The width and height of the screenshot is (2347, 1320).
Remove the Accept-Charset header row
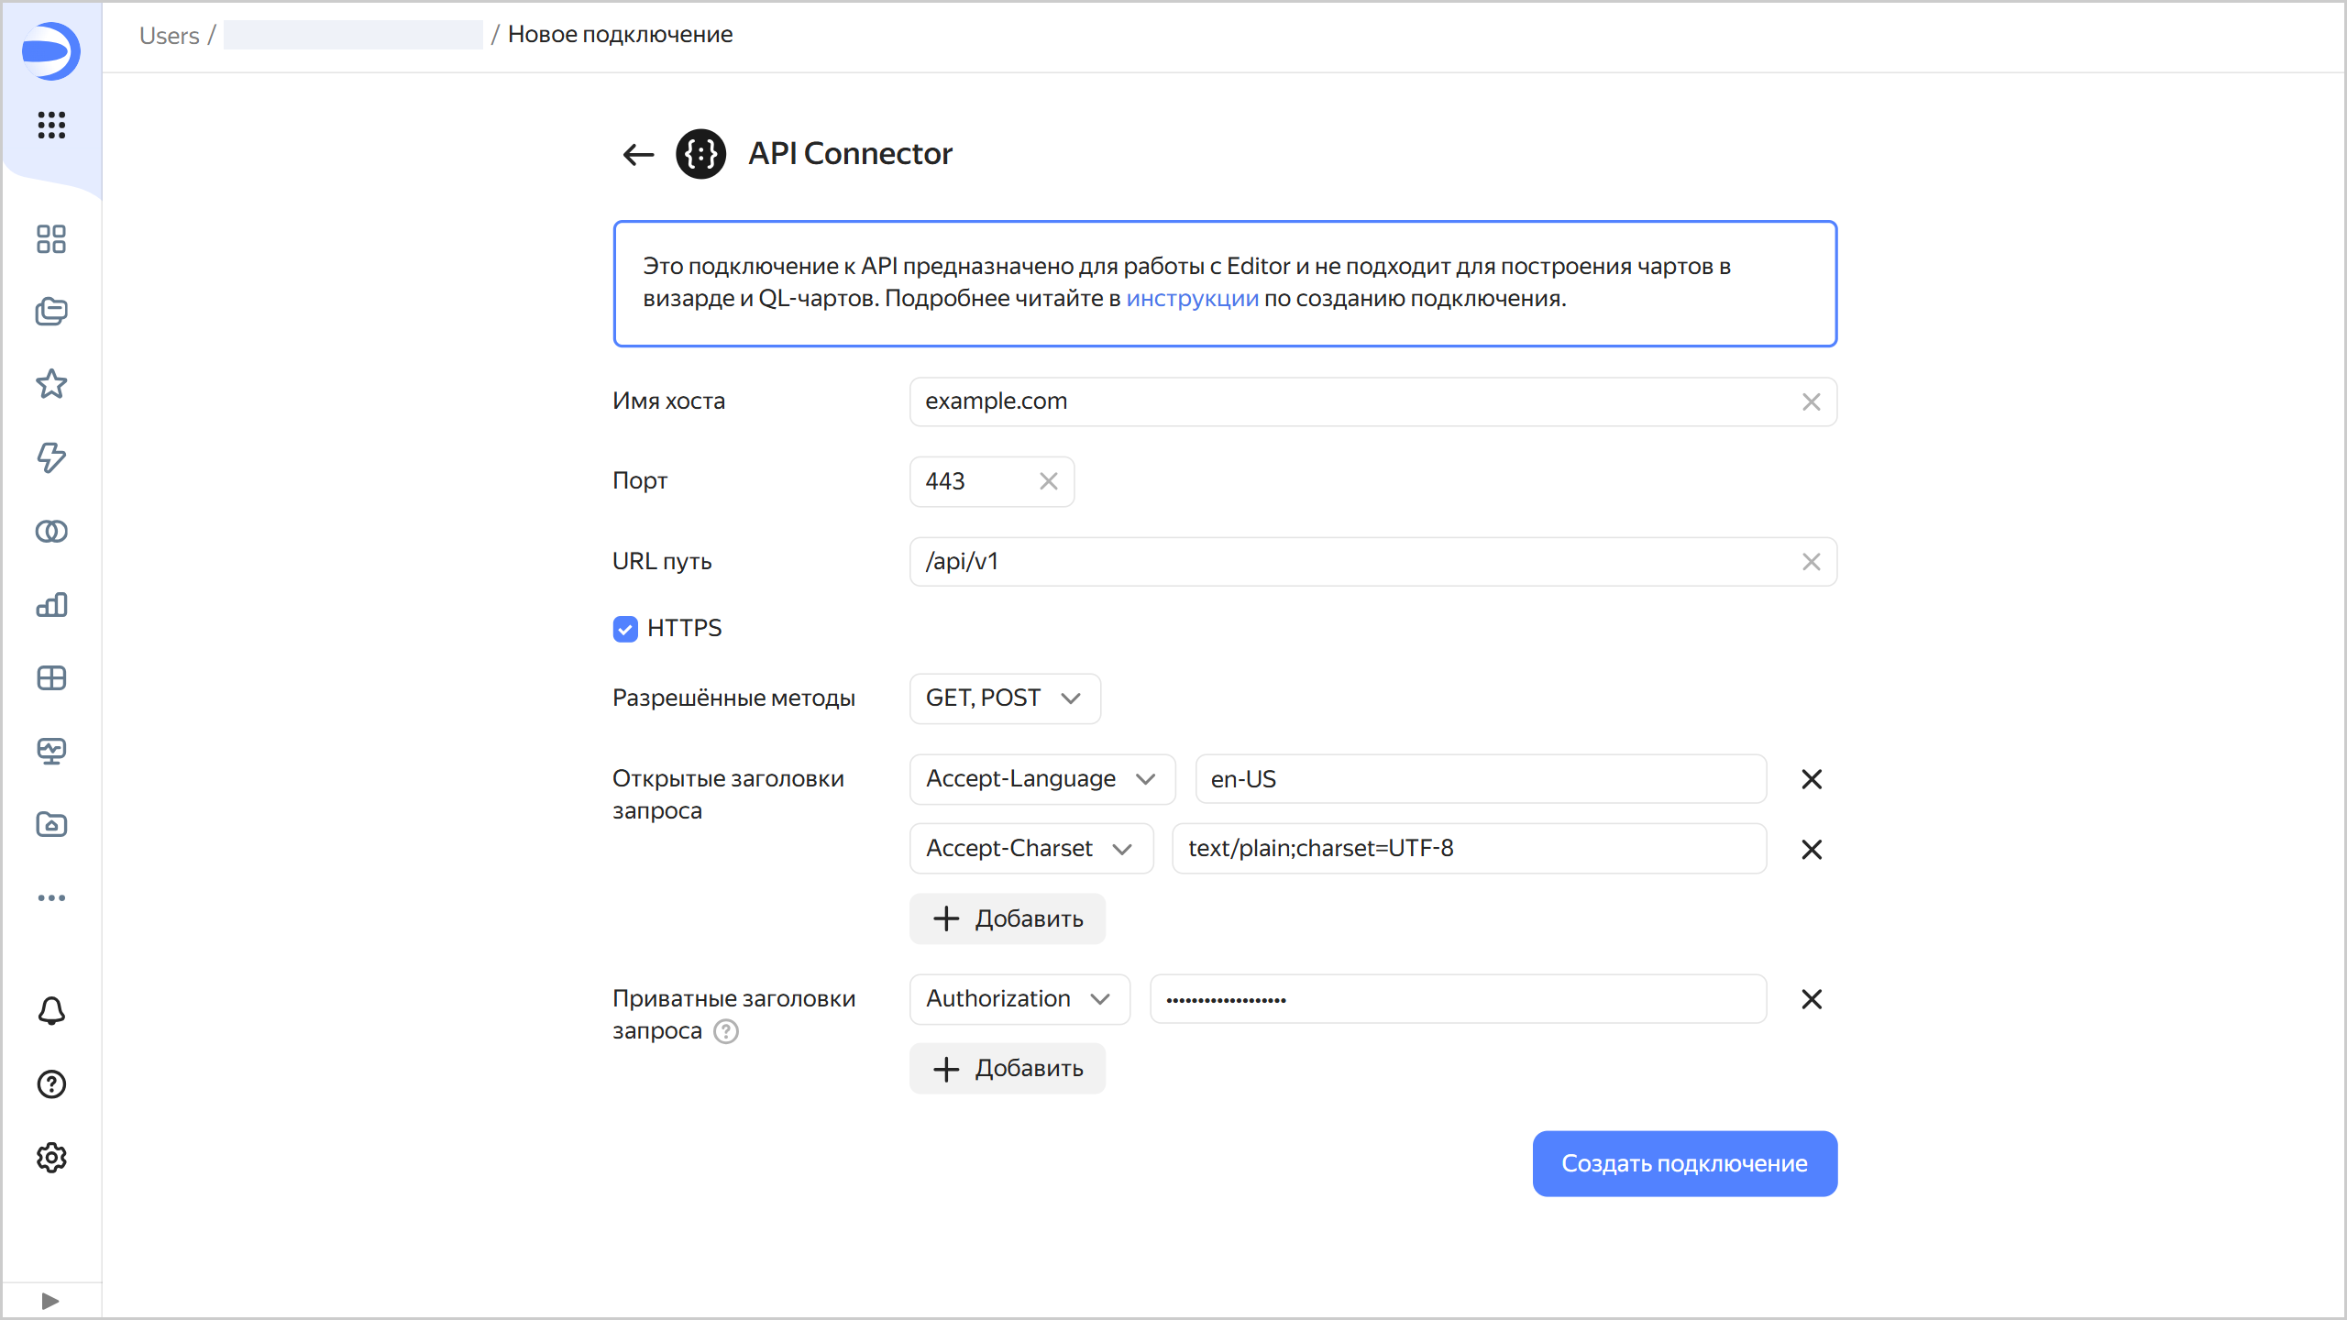coord(1811,849)
